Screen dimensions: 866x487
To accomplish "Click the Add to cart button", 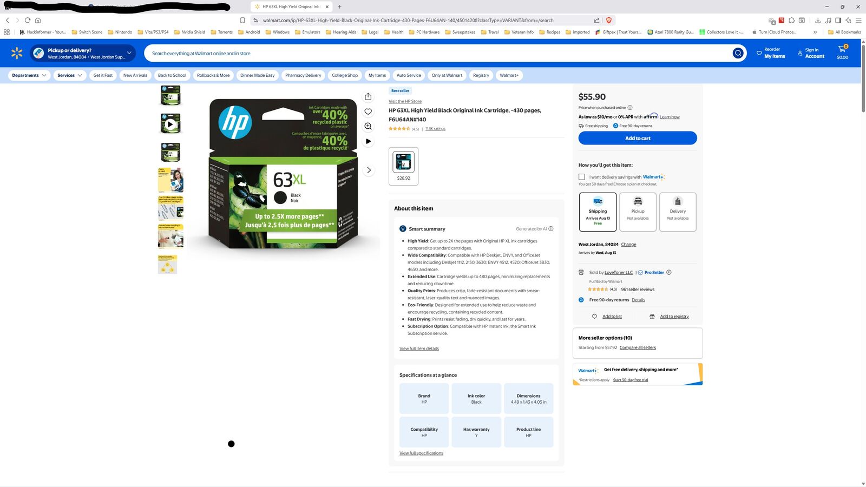I will [x=638, y=139].
